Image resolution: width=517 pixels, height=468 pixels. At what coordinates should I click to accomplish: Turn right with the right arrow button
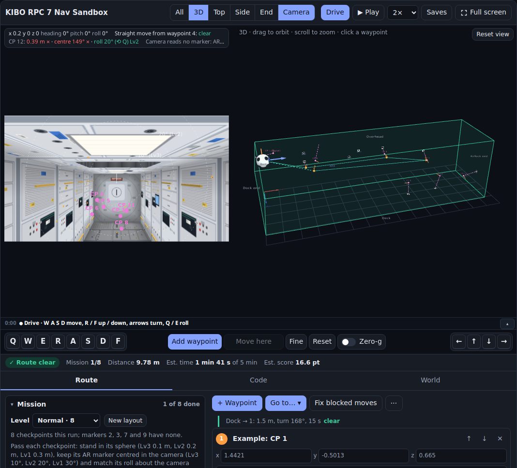(504, 341)
